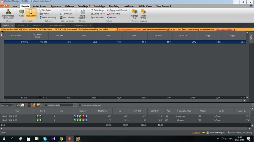Close the Overall report tab
254x142 pixels.
pyautogui.click(x=12, y=26)
